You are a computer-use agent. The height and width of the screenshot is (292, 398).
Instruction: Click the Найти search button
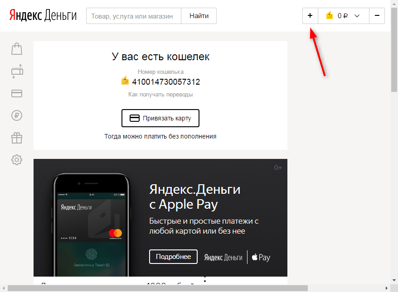tap(199, 16)
